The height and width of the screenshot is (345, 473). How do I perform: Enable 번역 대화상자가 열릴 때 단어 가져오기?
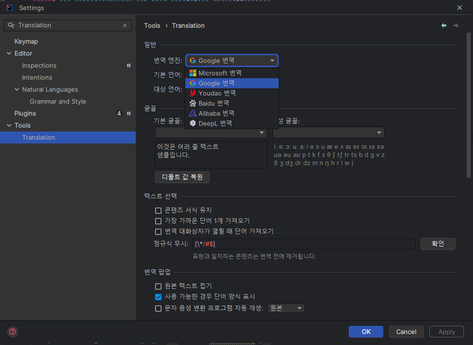(x=158, y=231)
